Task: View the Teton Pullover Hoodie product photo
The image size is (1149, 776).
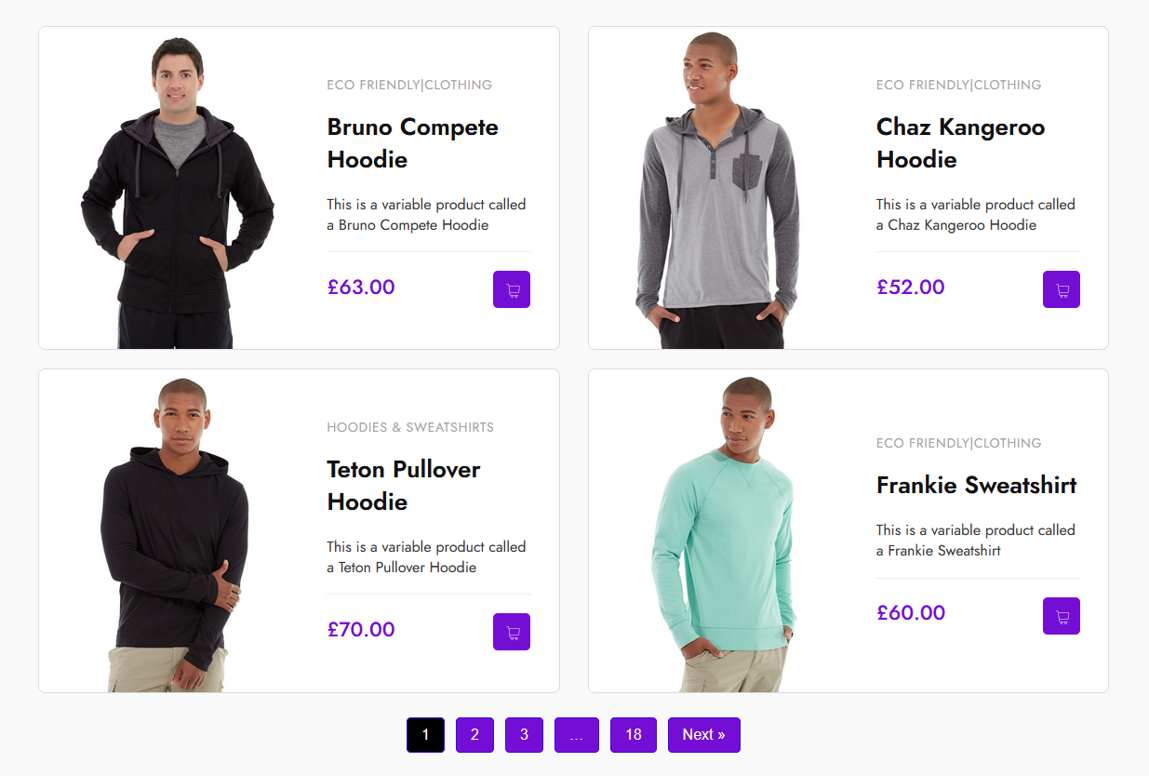Action: point(177,533)
